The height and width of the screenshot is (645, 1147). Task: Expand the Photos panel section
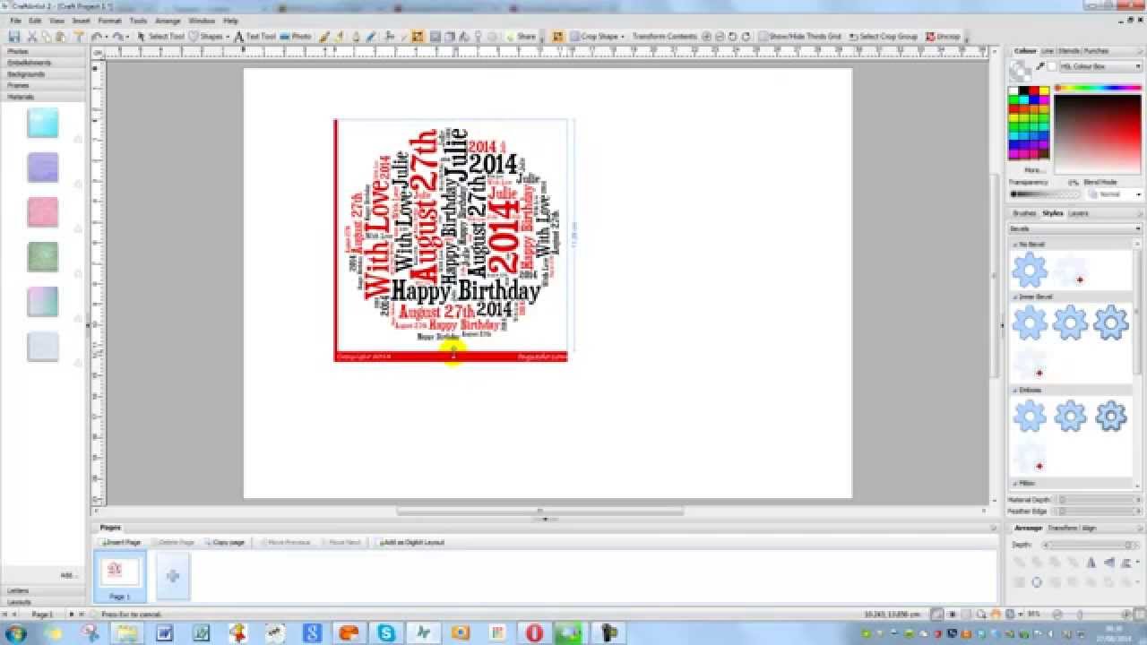43,52
